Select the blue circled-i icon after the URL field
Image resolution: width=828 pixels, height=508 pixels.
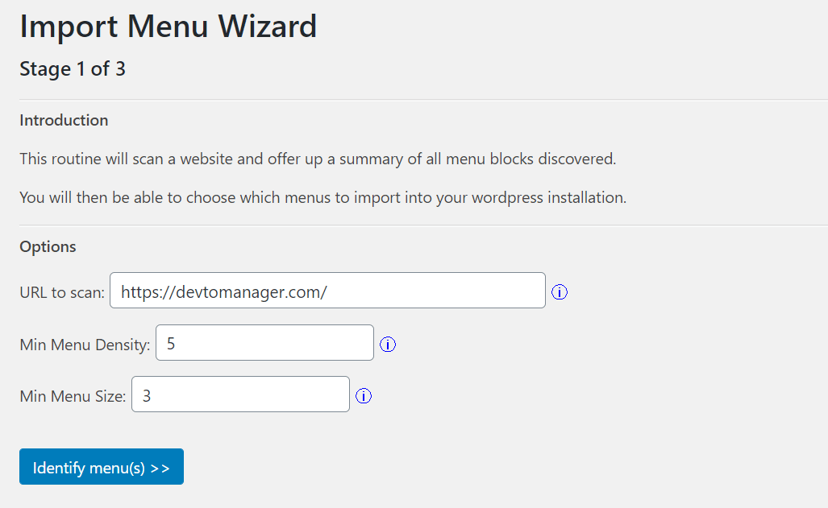pyautogui.click(x=560, y=292)
